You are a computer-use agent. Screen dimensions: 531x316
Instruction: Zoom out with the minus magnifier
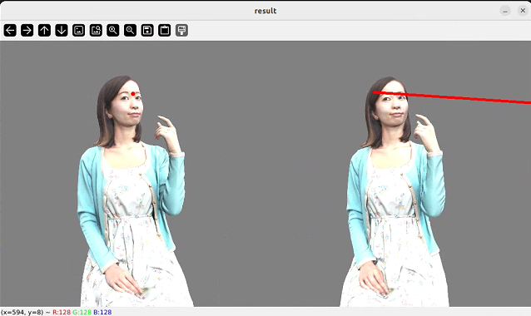coord(130,31)
